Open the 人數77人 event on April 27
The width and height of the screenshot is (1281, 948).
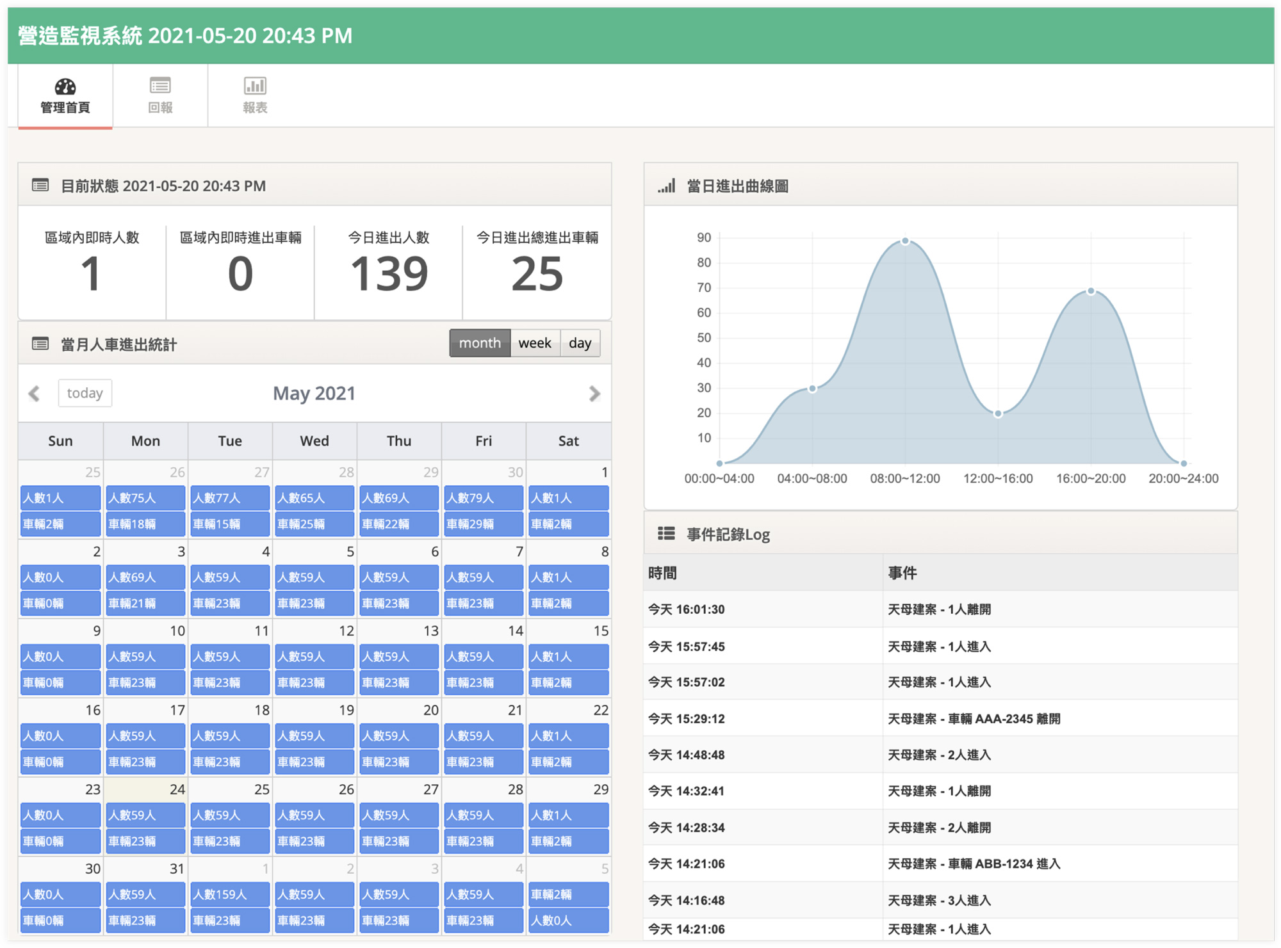pos(230,498)
